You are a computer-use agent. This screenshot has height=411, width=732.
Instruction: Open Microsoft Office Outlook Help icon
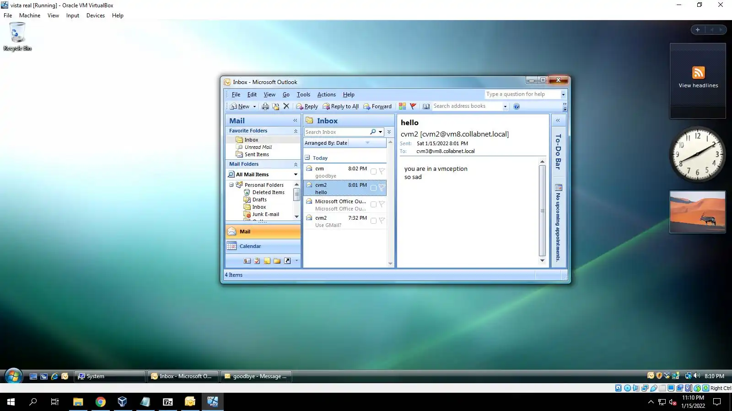pos(517,106)
